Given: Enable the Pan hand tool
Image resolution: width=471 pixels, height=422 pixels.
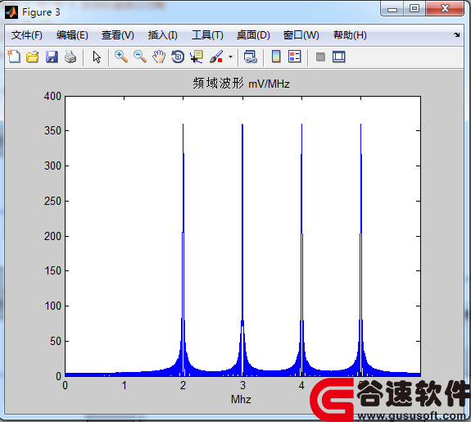Looking at the screenshot, I should tap(159, 57).
